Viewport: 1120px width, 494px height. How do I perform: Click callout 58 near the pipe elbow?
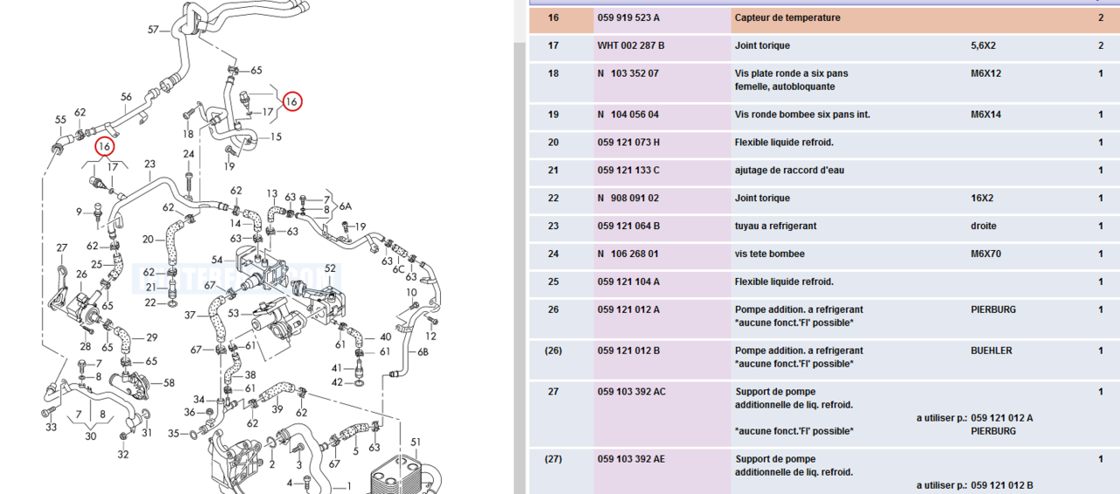coord(169,383)
